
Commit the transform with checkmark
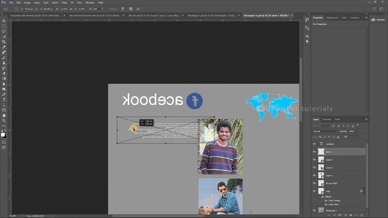[138, 9]
